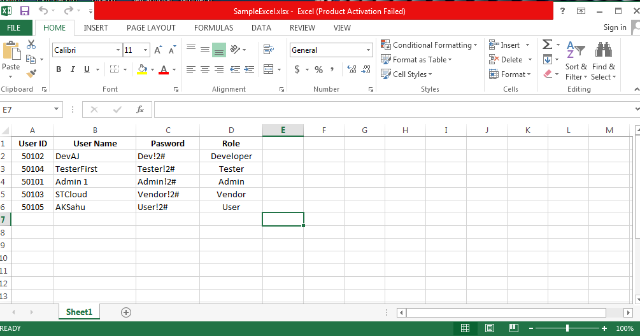
Task: Click the AutoSum sigma icon
Action: point(548,45)
